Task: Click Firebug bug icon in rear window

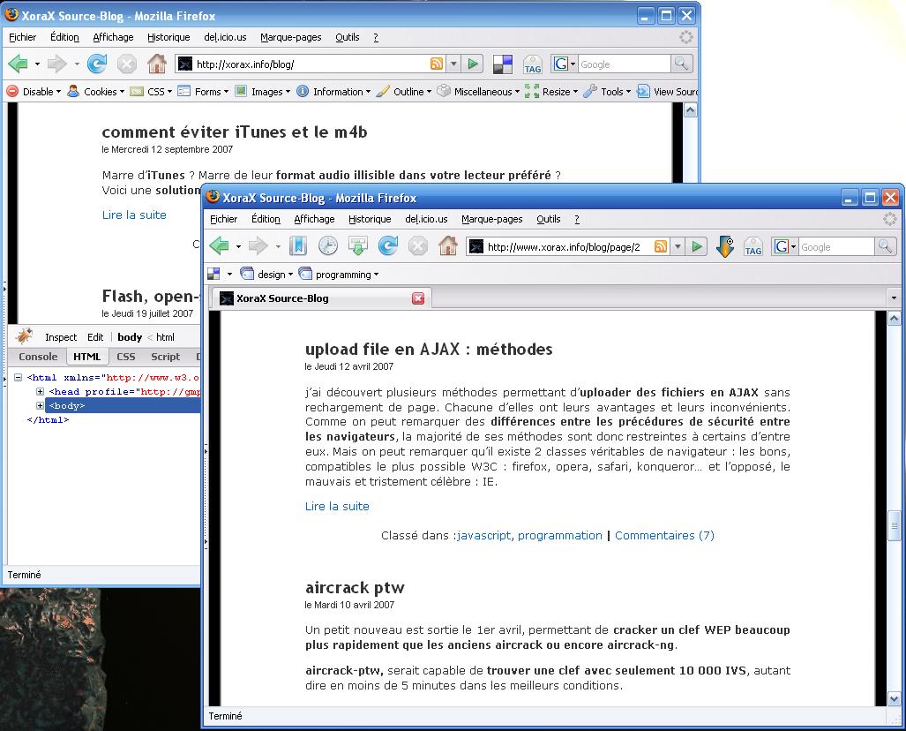Action: pyautogui.click(x=25, y=336)
